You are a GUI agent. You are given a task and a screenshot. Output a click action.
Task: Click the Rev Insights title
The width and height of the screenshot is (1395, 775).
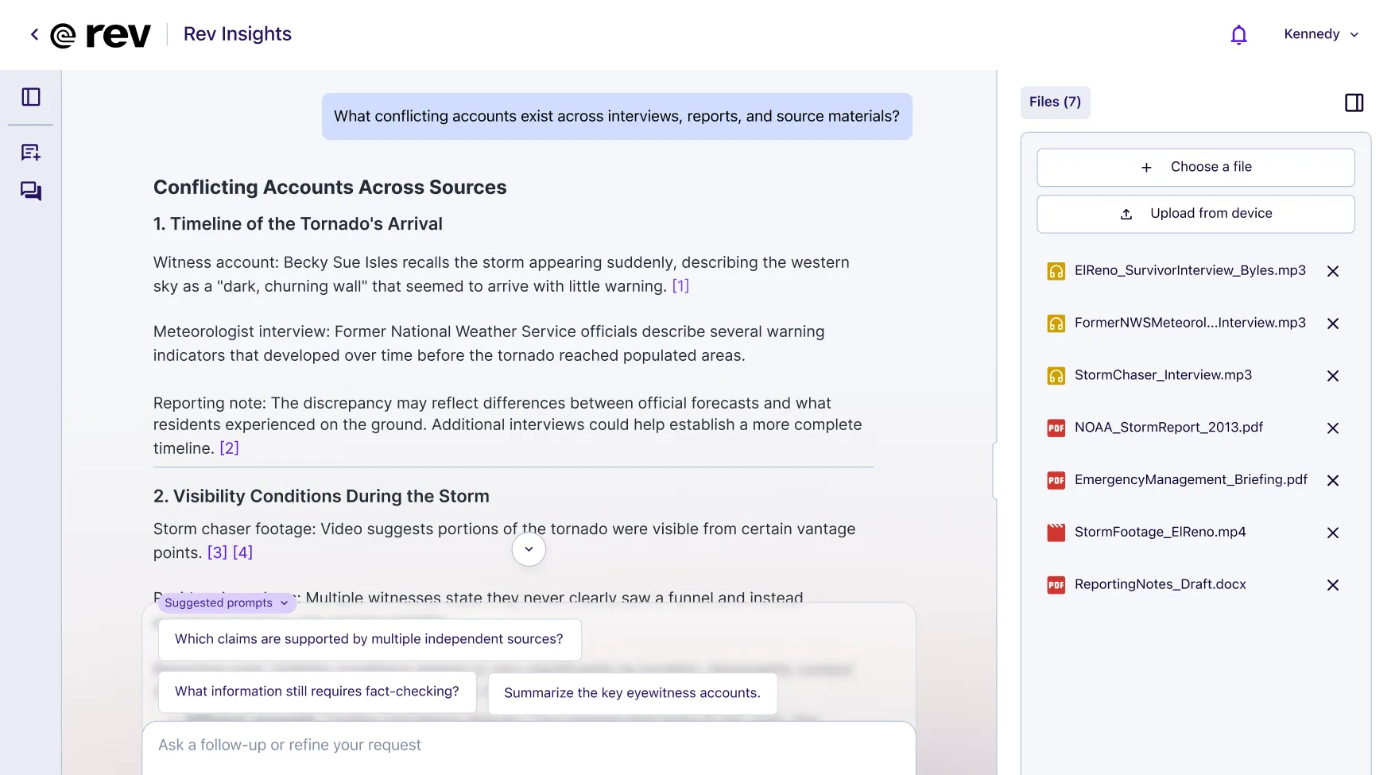click(x=238, y=34)
